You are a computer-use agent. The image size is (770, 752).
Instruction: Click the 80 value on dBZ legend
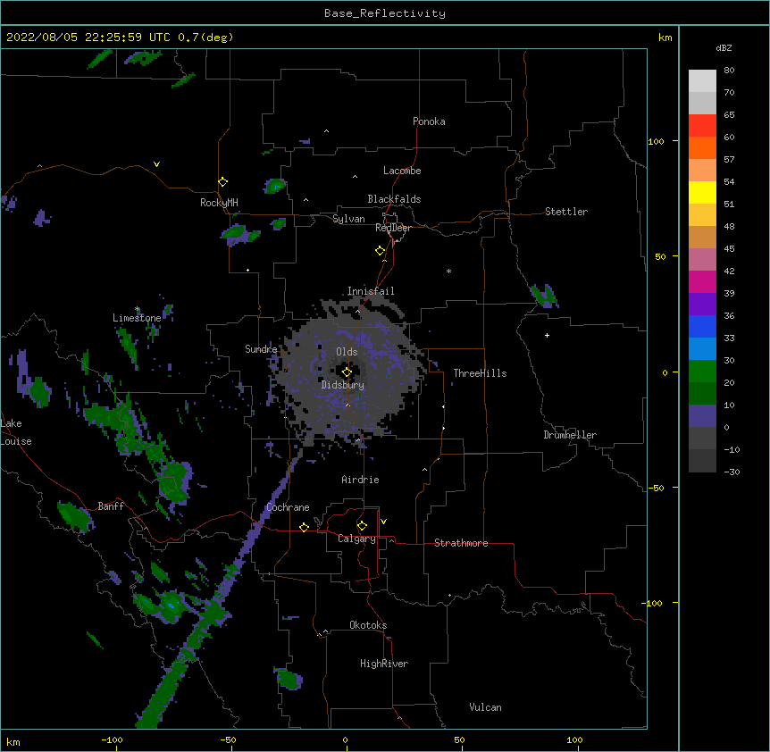729,71
